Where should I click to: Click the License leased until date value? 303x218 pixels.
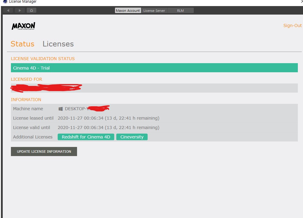point(109,118)
